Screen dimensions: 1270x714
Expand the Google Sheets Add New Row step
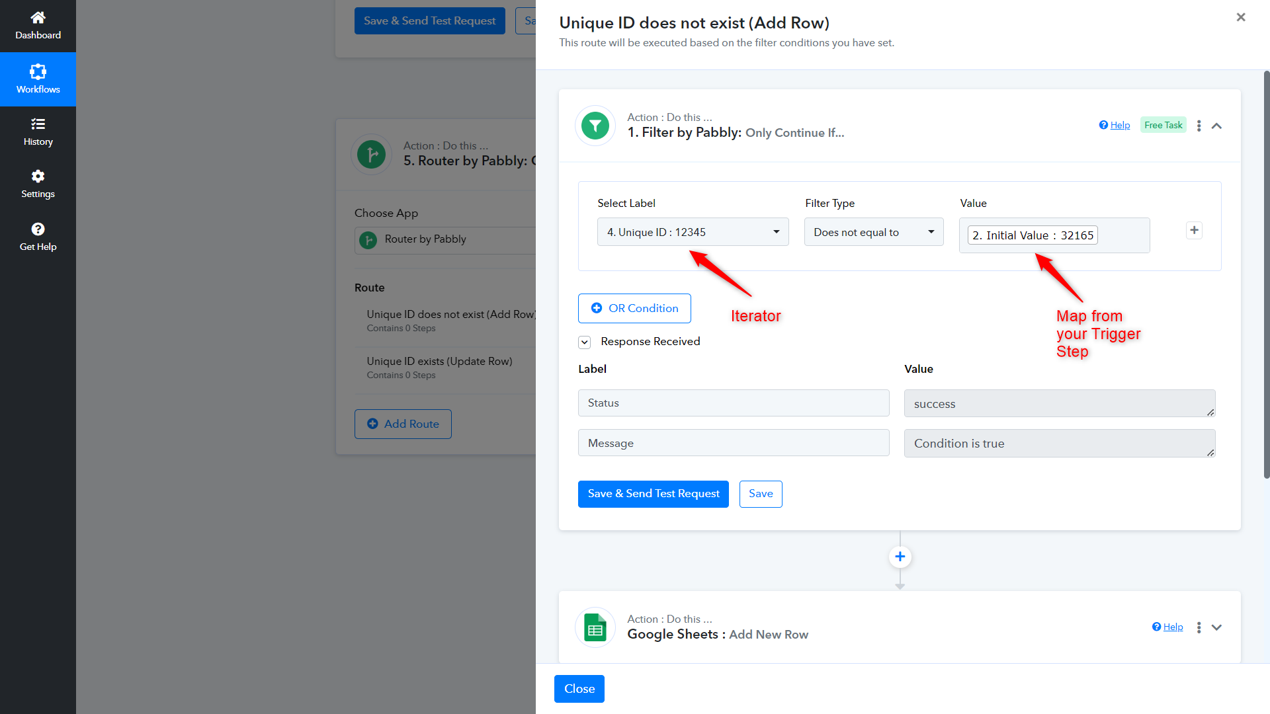click(1216, 627)
